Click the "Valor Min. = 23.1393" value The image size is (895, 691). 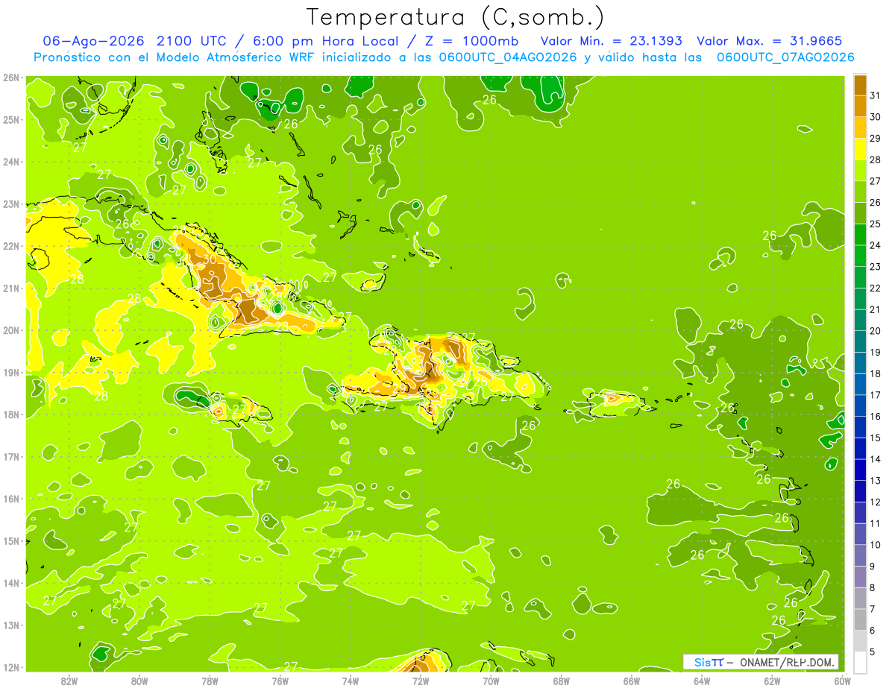tap(611, 41)
